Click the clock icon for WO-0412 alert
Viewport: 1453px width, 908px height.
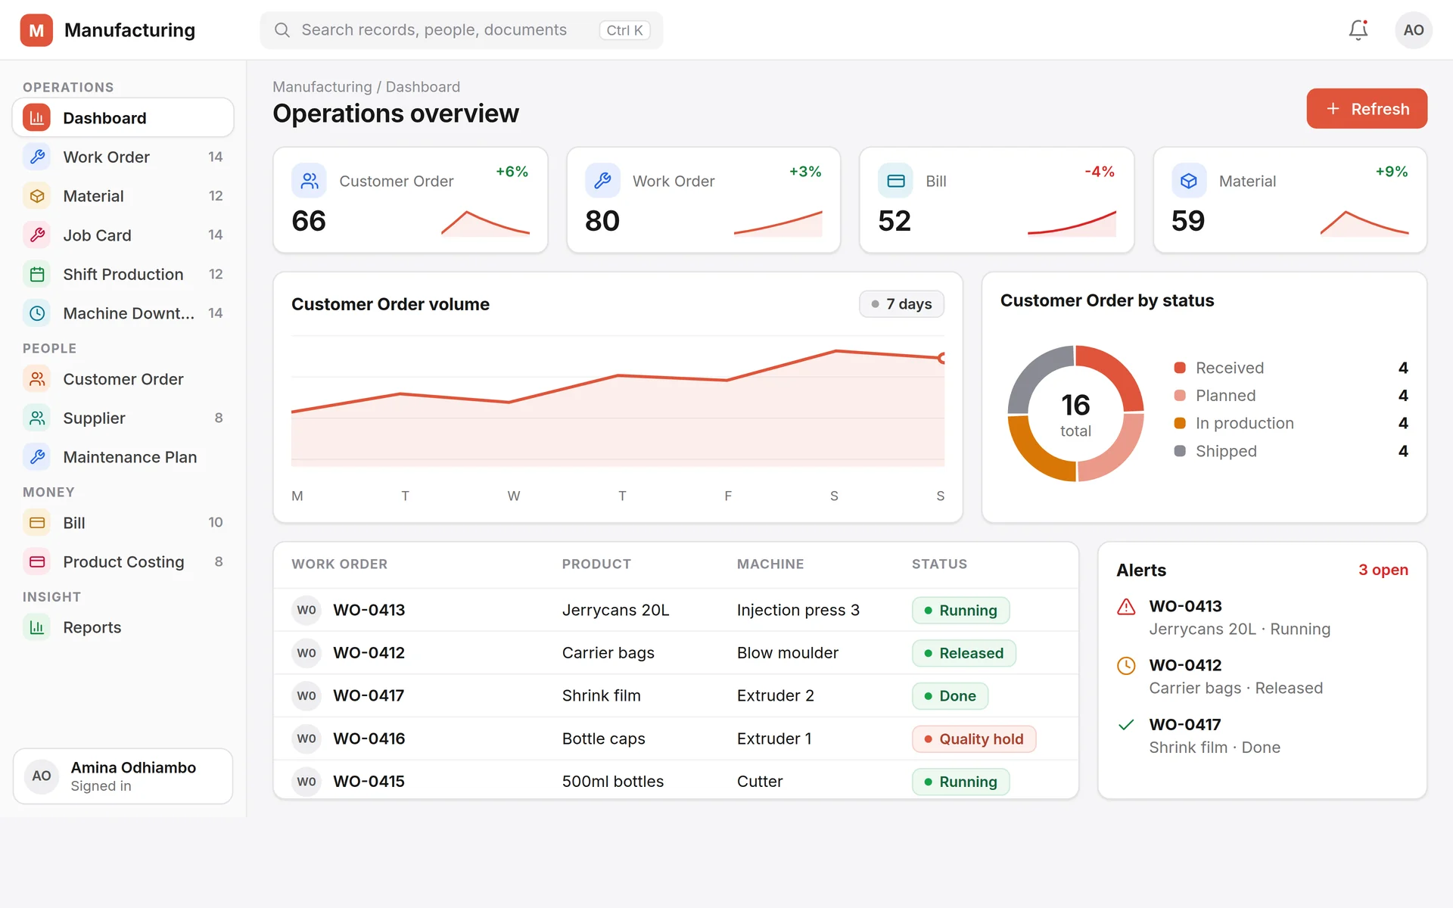1126,666
